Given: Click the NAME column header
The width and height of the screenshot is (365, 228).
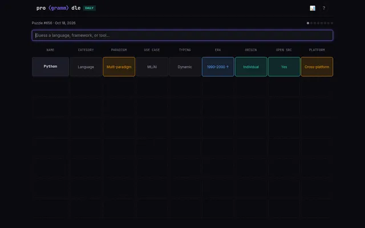Looking at the screenshot, I should (x=50, y=50).
